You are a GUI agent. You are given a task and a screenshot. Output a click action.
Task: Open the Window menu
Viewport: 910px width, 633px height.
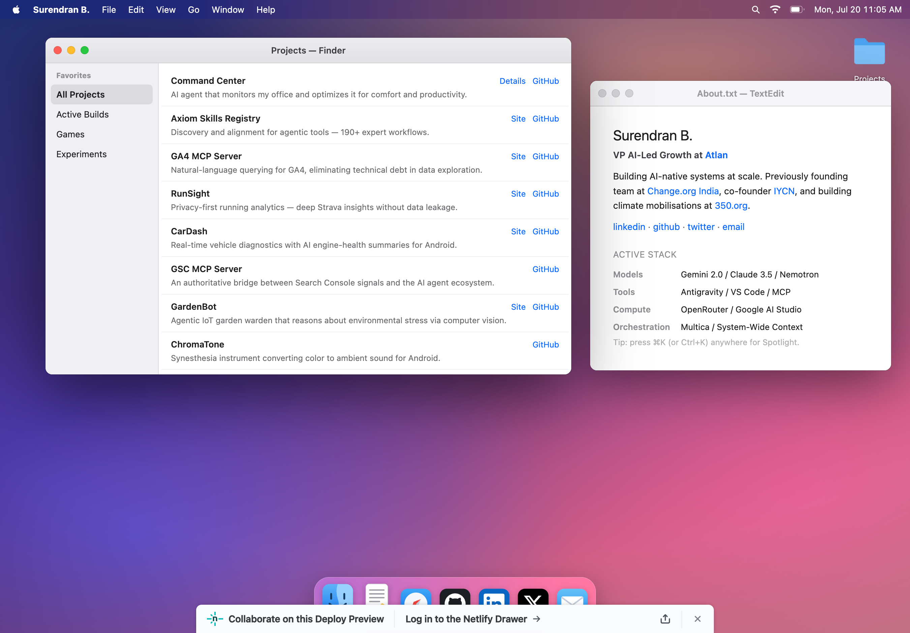(227, 9)
